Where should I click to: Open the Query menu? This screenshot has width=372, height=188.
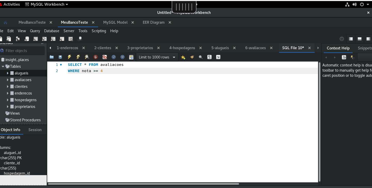35,31
